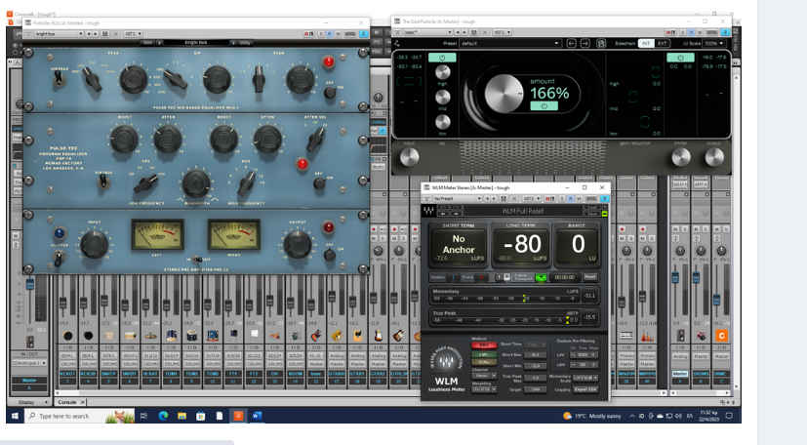Flip the PRE-23 preamp Off/On switch

330,254
